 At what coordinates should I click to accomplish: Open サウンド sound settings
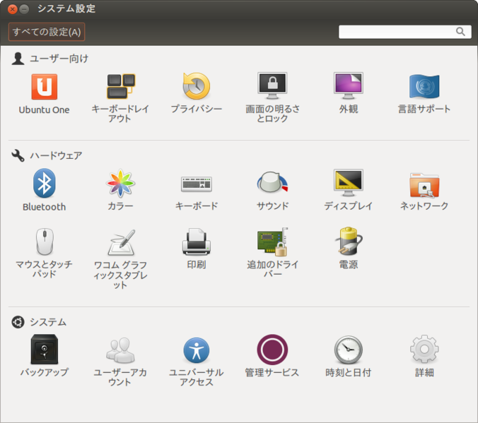pyautogui.click(x=272, y=184)
